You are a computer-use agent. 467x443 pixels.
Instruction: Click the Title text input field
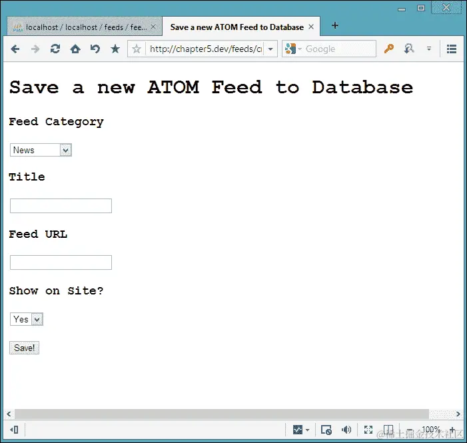pyautogui.click(x=61, y=206)
